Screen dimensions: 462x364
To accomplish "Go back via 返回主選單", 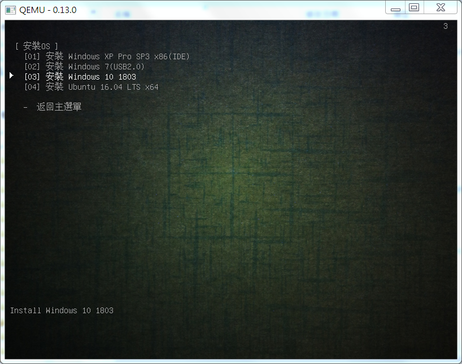I will coord(59,107).
